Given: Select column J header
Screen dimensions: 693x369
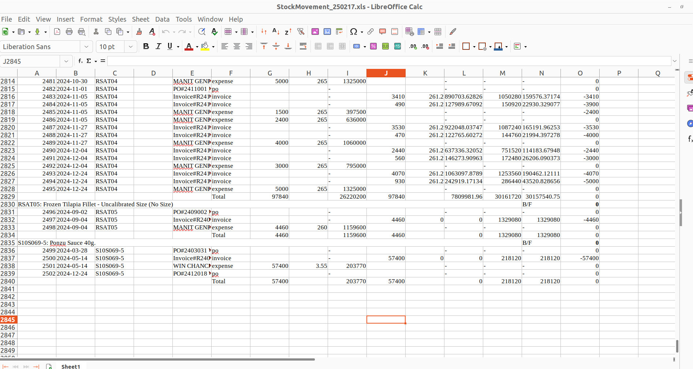Looking at the screenshot, I should [386, 73].
